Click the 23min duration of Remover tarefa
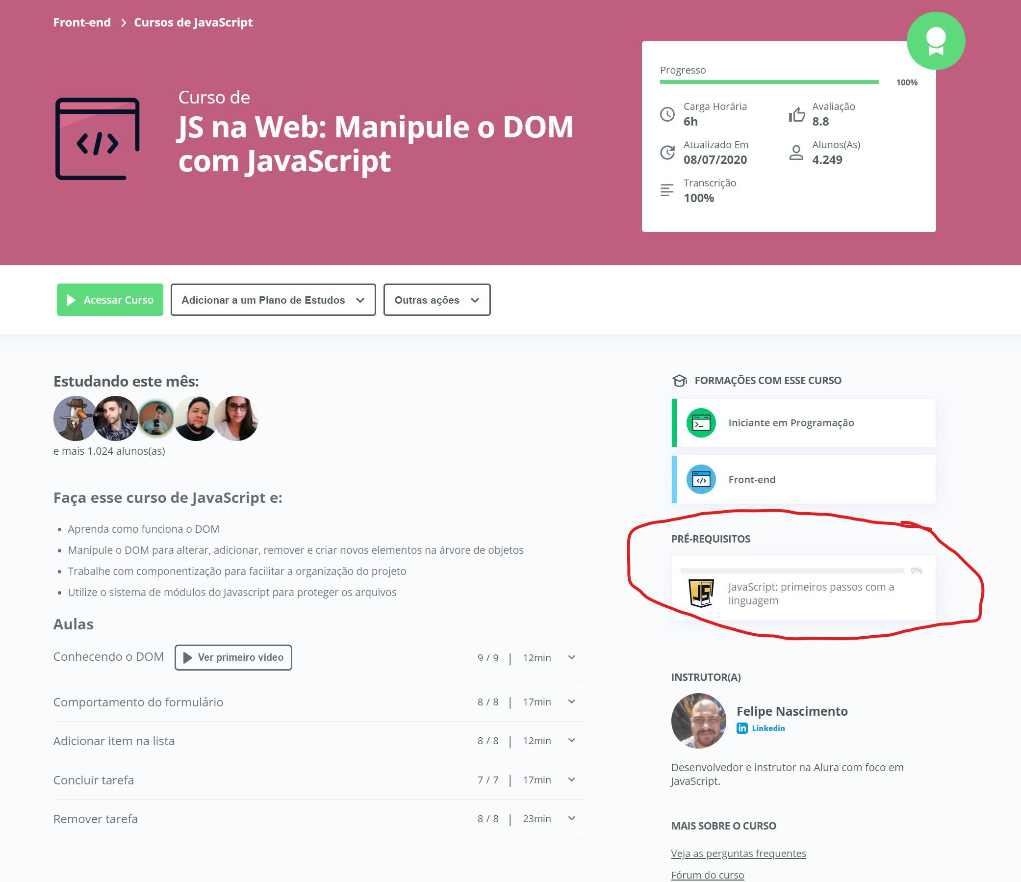This screenshot has width=1021, height=882. click(536, 819)
